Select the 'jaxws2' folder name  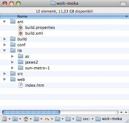pos(32,62)
